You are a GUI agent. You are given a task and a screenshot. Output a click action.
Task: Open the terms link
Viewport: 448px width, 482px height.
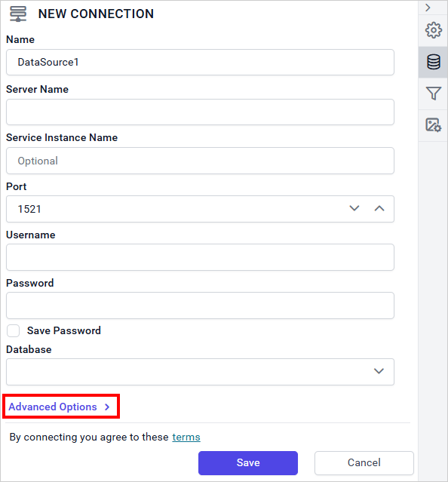point(186,437)
